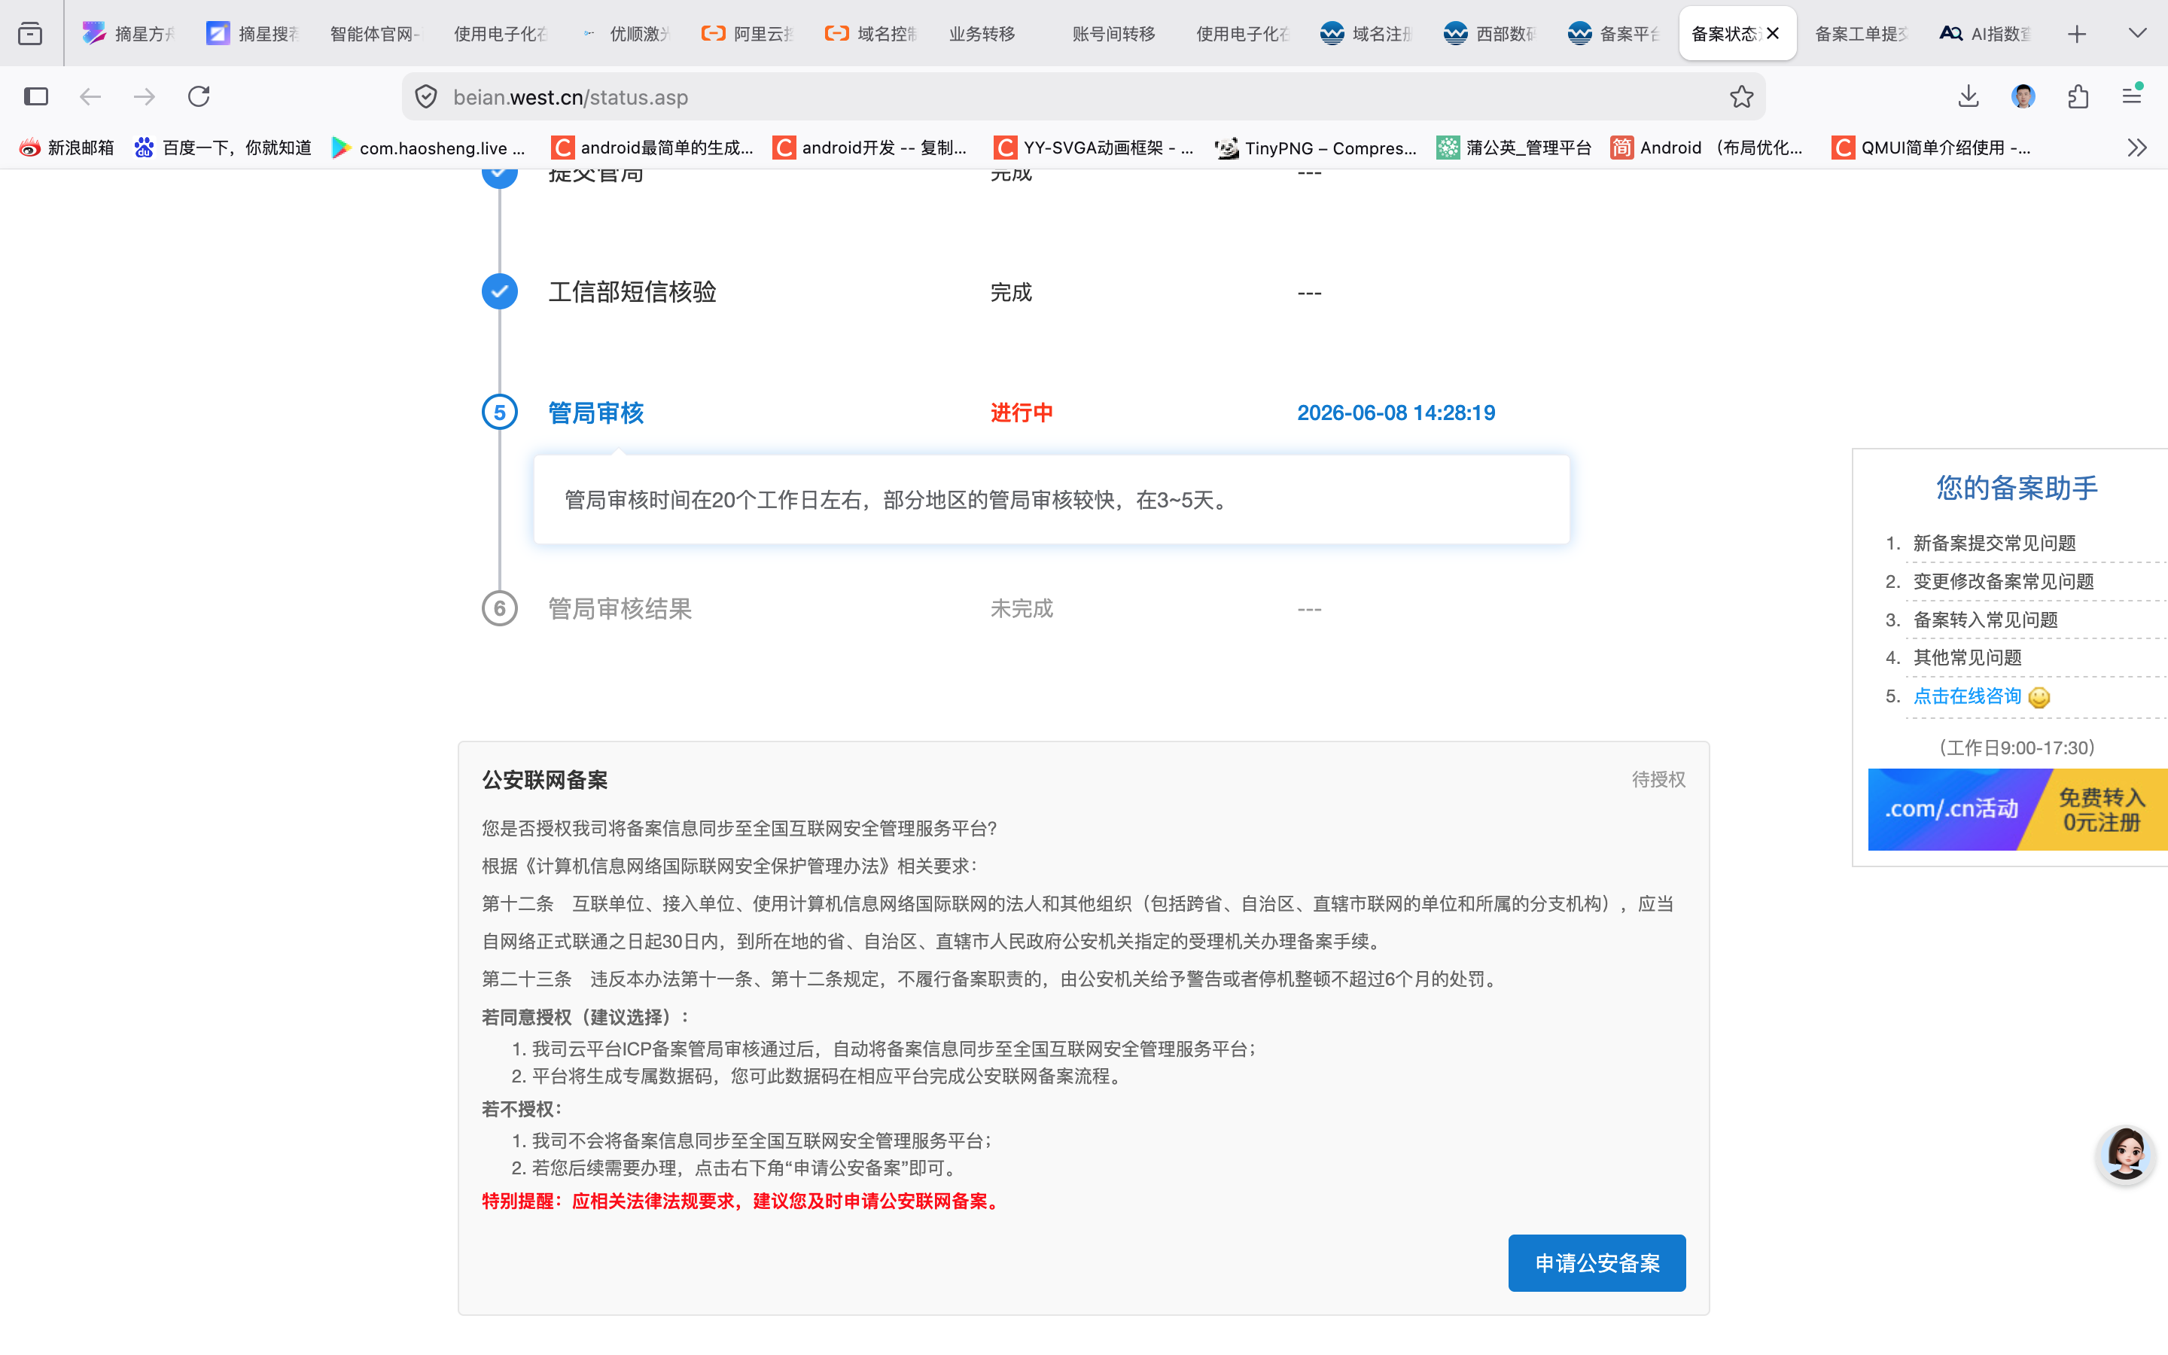Switch to the 优顺激光 tab

(626, 34)
